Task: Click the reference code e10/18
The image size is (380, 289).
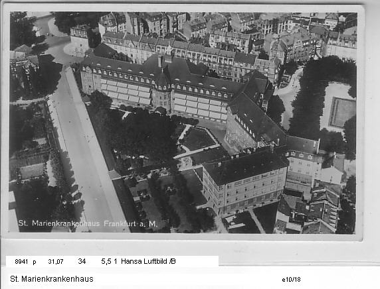Action: [291, 280]
